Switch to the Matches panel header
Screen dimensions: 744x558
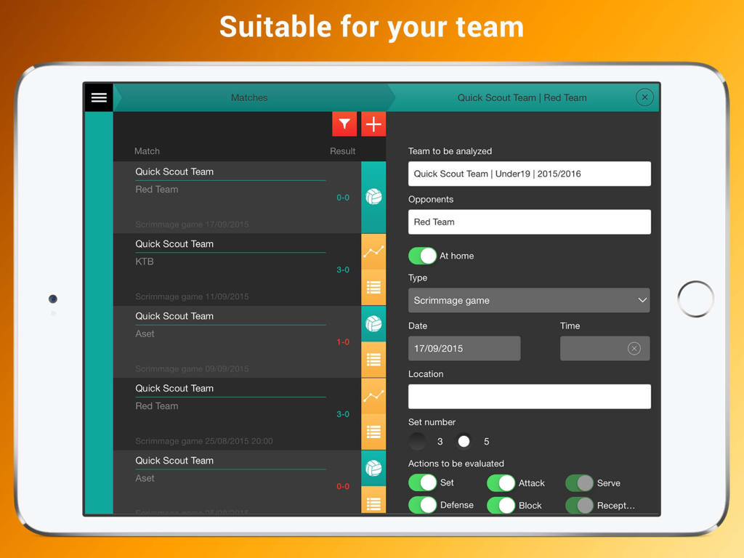pos(250,97)
